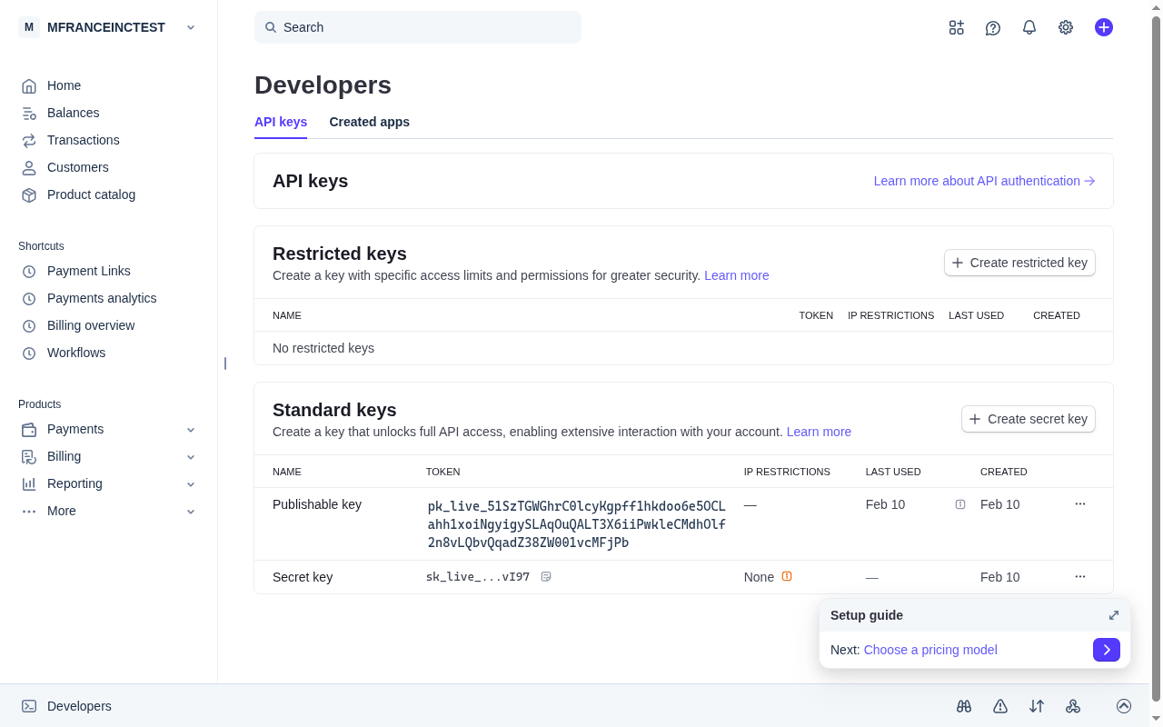Open the Stripe Apps marketplace icon
The width and height of the screenshot is (1163, 727).
click(x=956, y=27)
